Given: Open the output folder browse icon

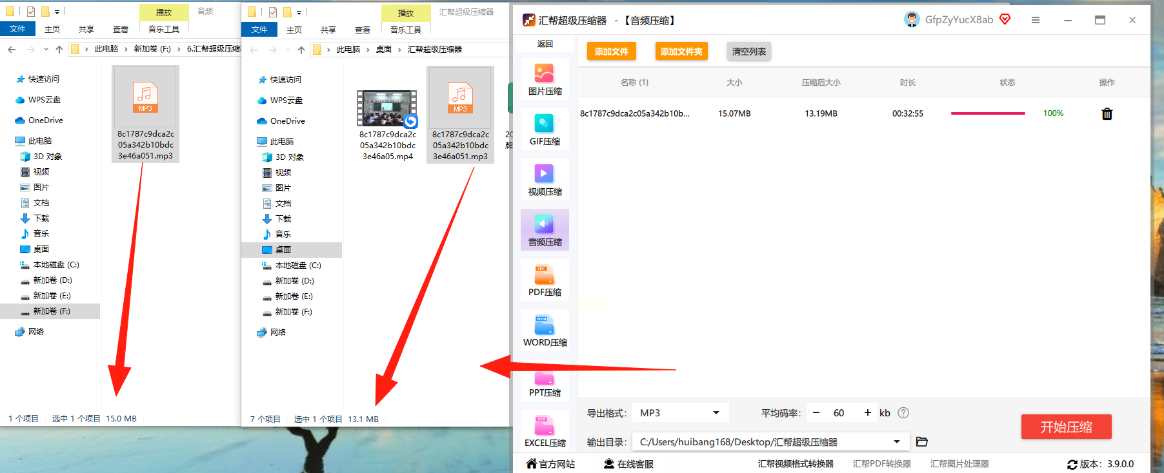Looking at the screenshot, I should pos(921,442).
